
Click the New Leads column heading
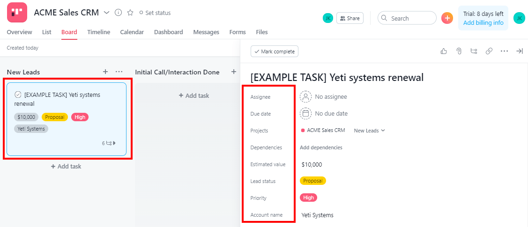tap(23, 72)
